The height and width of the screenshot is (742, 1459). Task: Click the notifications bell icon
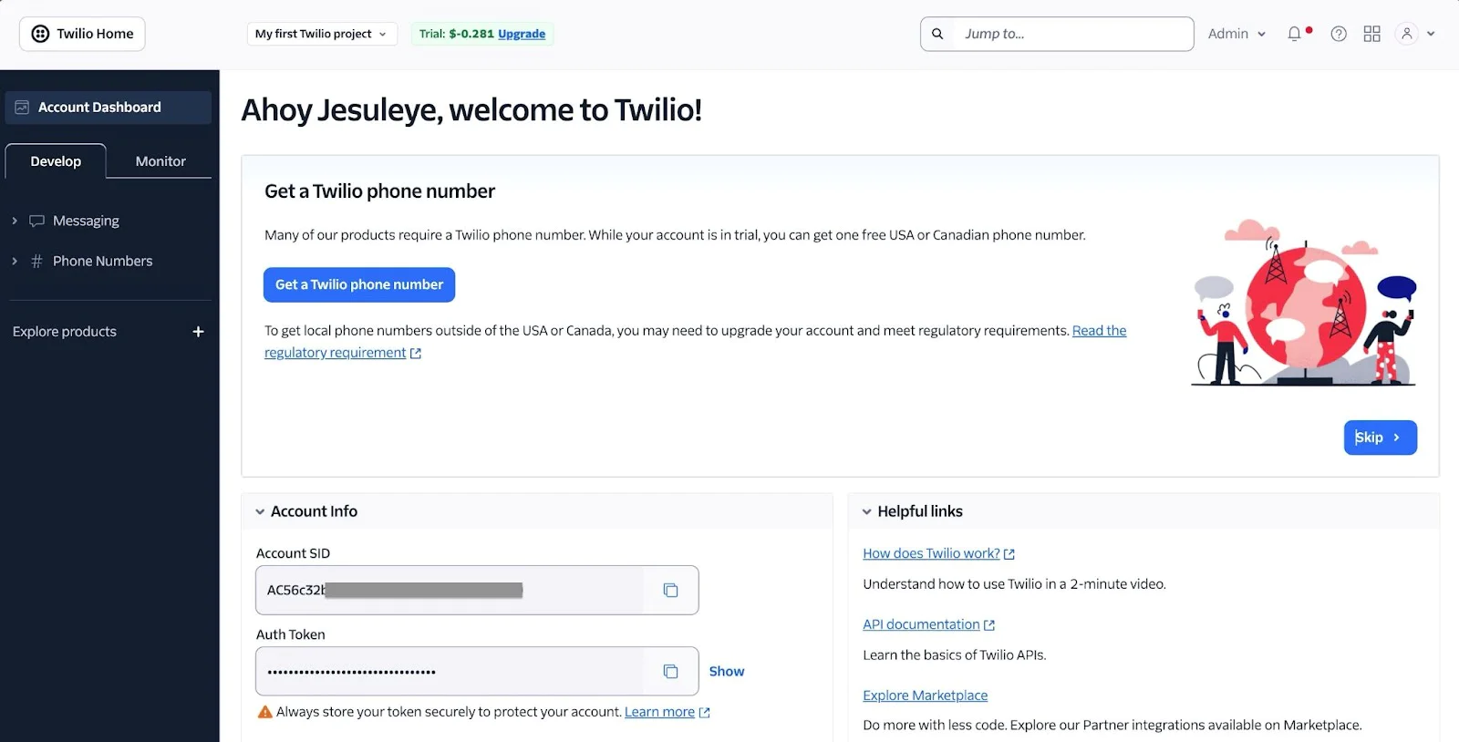point(1294,33)
